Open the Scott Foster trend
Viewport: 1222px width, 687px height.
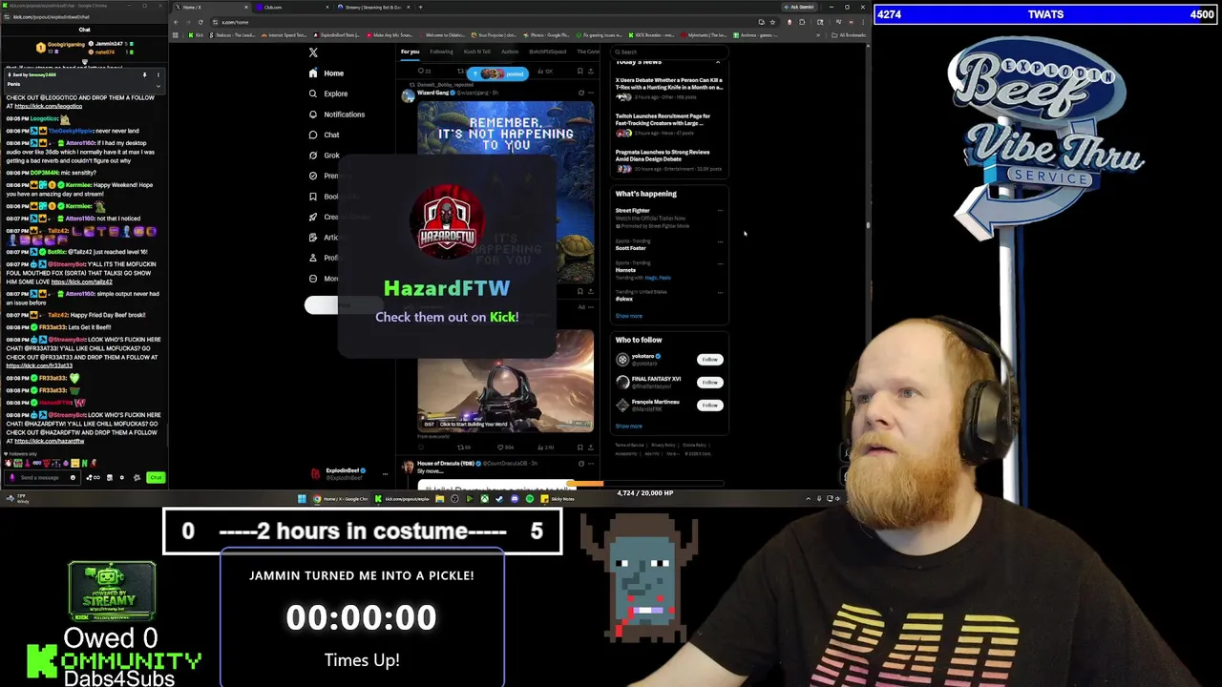tap(668, 245)
